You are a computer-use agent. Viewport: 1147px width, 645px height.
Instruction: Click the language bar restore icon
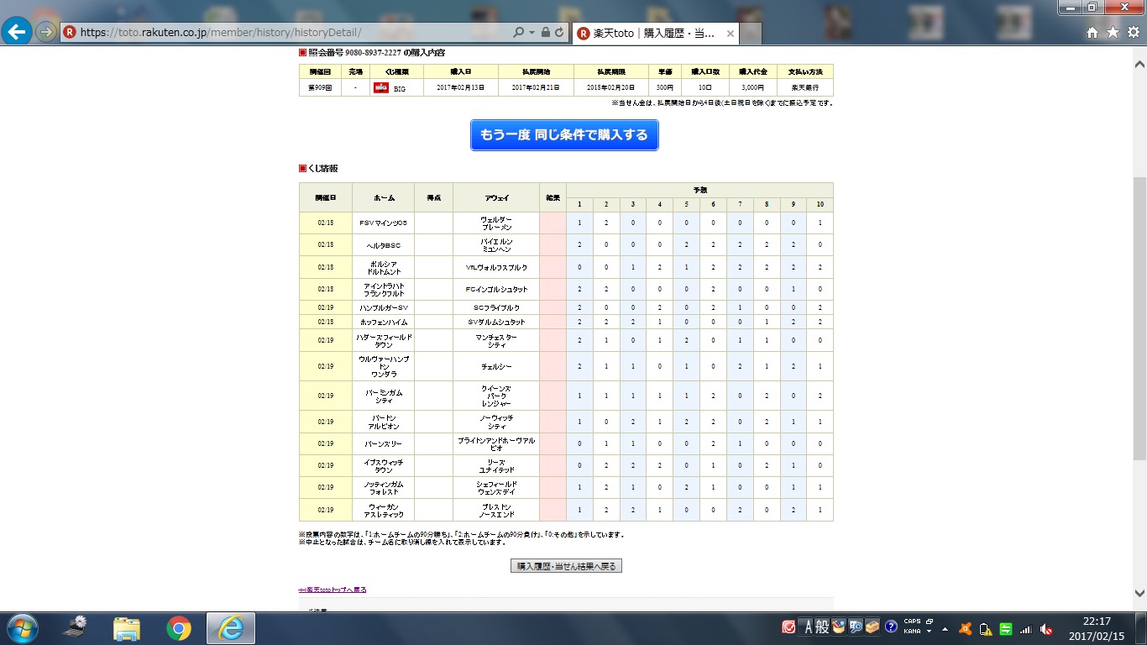(930, 622)
